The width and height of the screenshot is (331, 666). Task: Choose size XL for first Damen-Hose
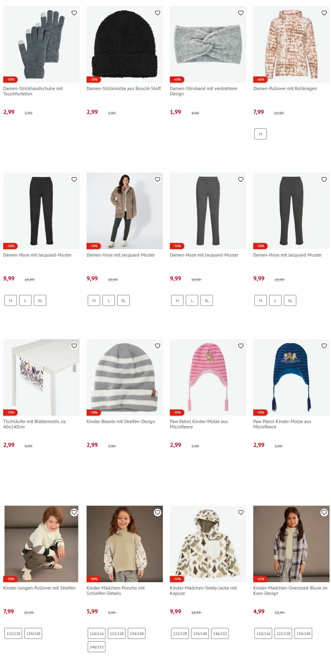coord(40,300)
